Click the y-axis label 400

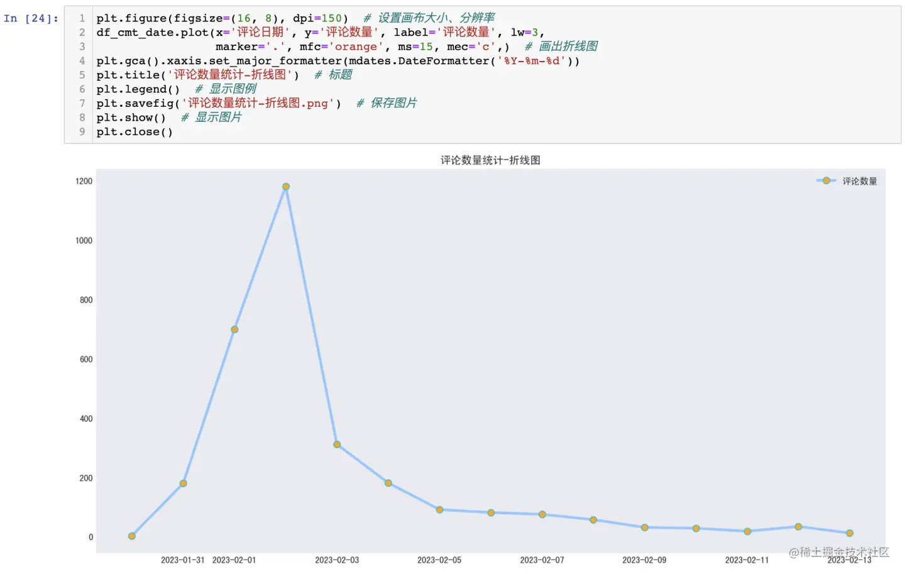(86, 419)
